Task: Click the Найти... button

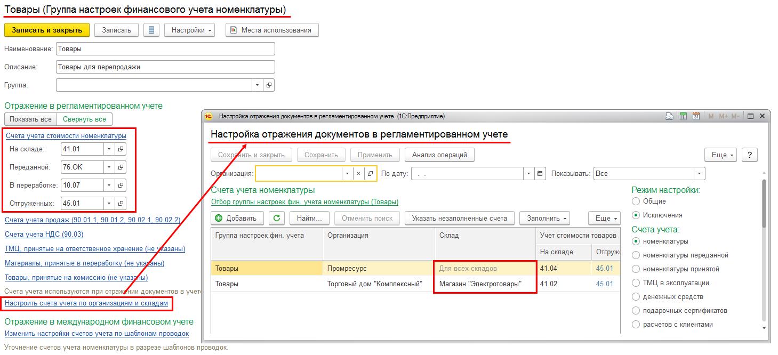Action: pyautogui.click(x=309, y=218)
